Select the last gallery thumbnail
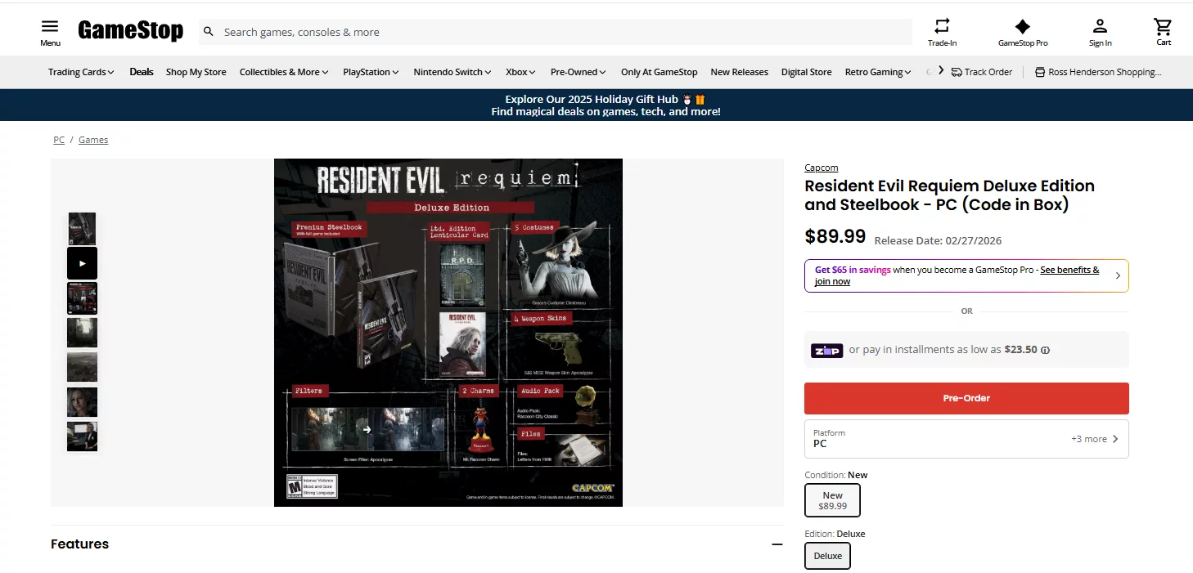Screen dimensions: 1193x573 [82, 436]
